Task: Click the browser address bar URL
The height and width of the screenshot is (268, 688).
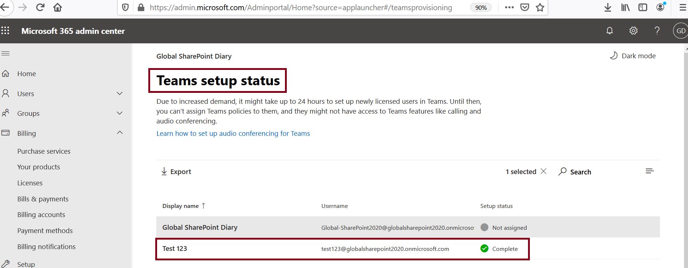Action: 301,7
